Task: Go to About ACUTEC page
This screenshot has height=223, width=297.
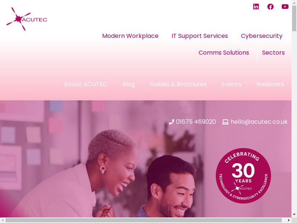Action: point(85,84)
